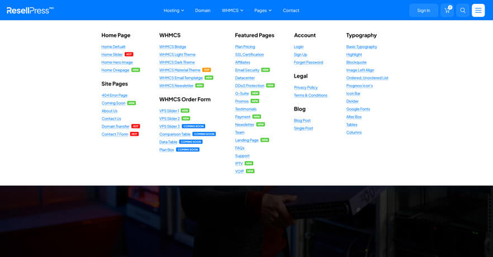Image resolution: width=493 pixels, height=257 pixels.
Task: Open Plan Box link
Action: (167, 150)
